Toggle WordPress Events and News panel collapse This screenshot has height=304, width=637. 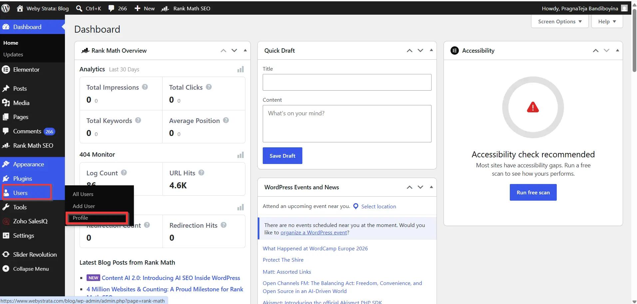click(x=432, y=187)
